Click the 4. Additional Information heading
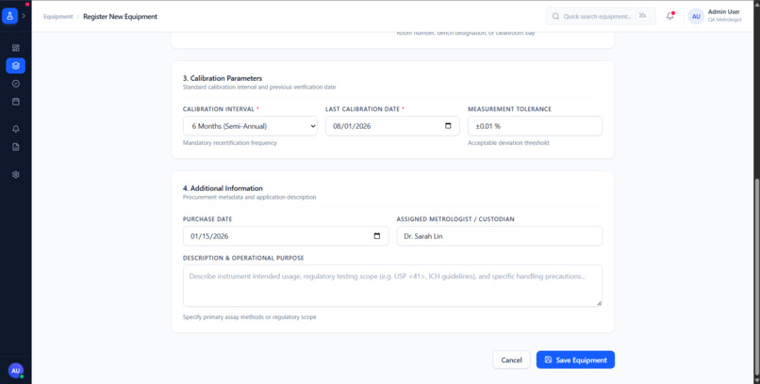 pyautogui.click(x=223, y=188)
